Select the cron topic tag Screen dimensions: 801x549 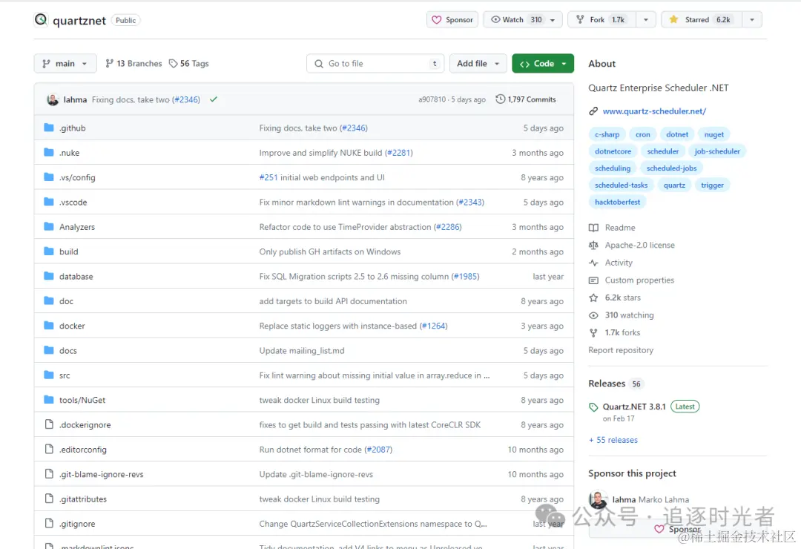point(642,134)
